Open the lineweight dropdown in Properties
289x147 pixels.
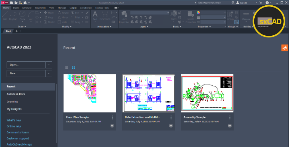(213, 17)
